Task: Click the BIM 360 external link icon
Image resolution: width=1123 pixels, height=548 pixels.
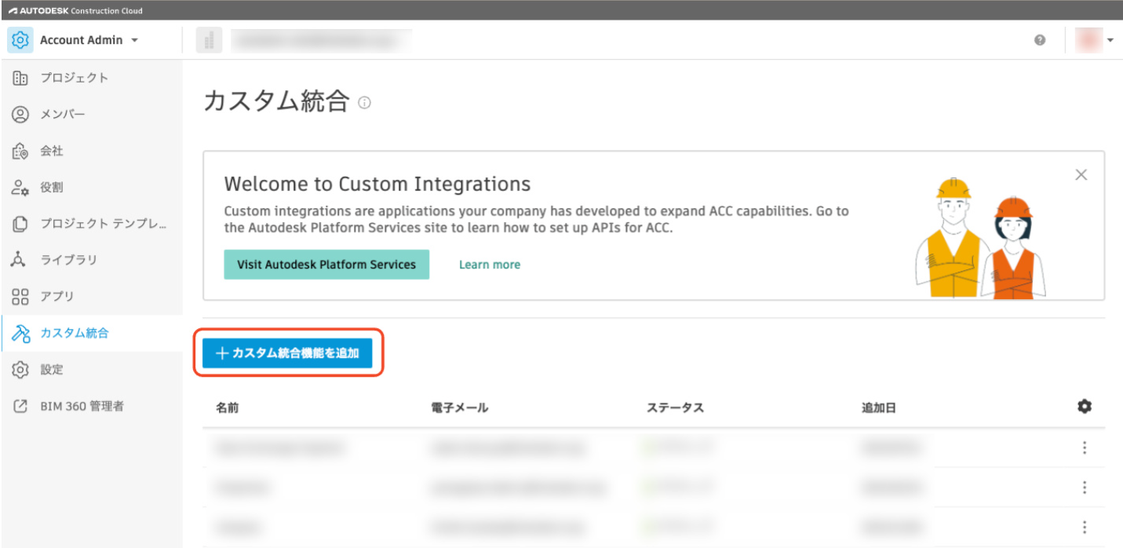Action: point(20,407)
